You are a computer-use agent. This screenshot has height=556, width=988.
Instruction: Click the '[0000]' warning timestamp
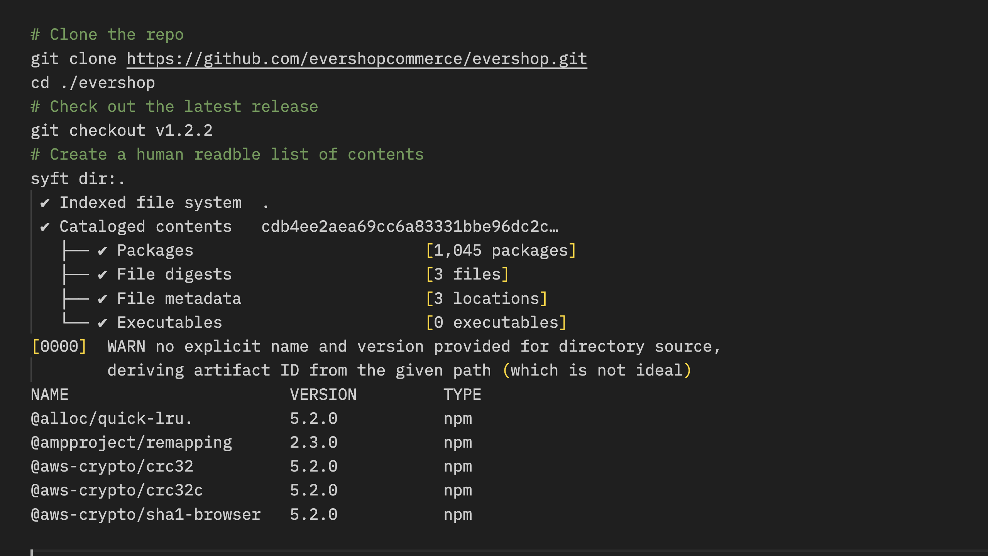(59, 347)
